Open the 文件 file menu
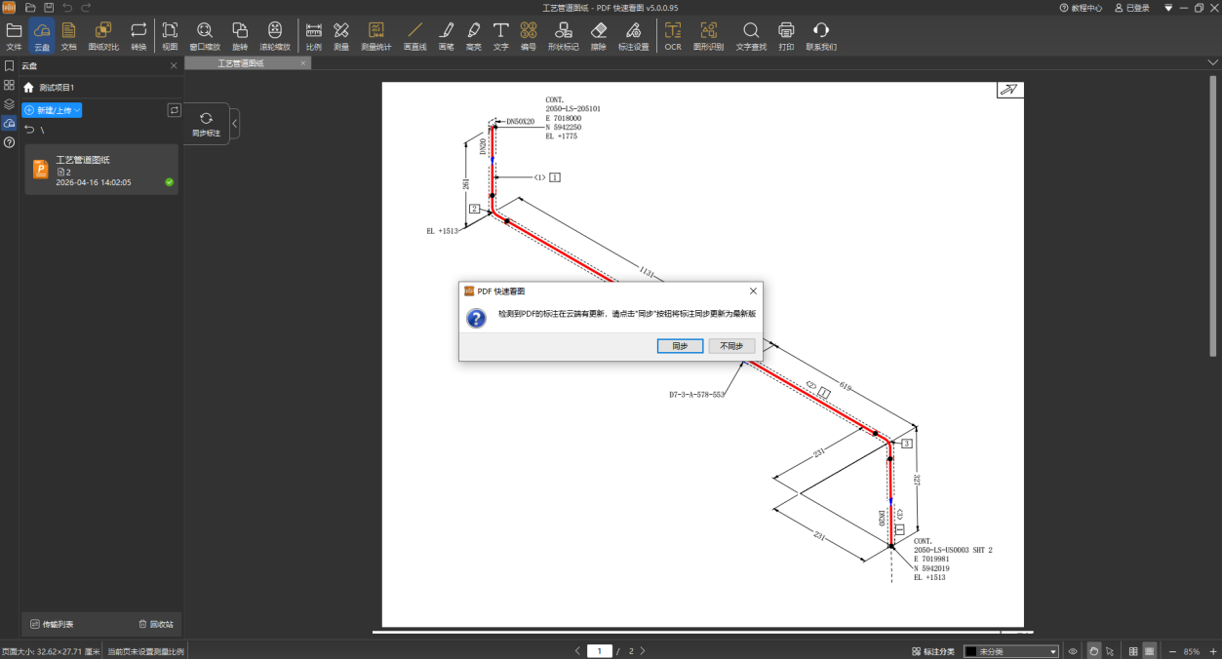This screenshot has height=659, width=1222. click(x=14, y=36)
